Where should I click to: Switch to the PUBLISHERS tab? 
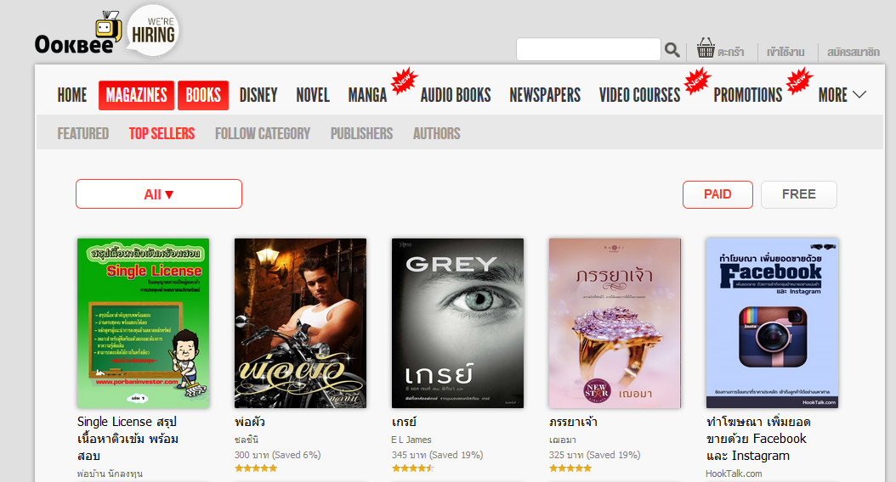coord(361,133)
